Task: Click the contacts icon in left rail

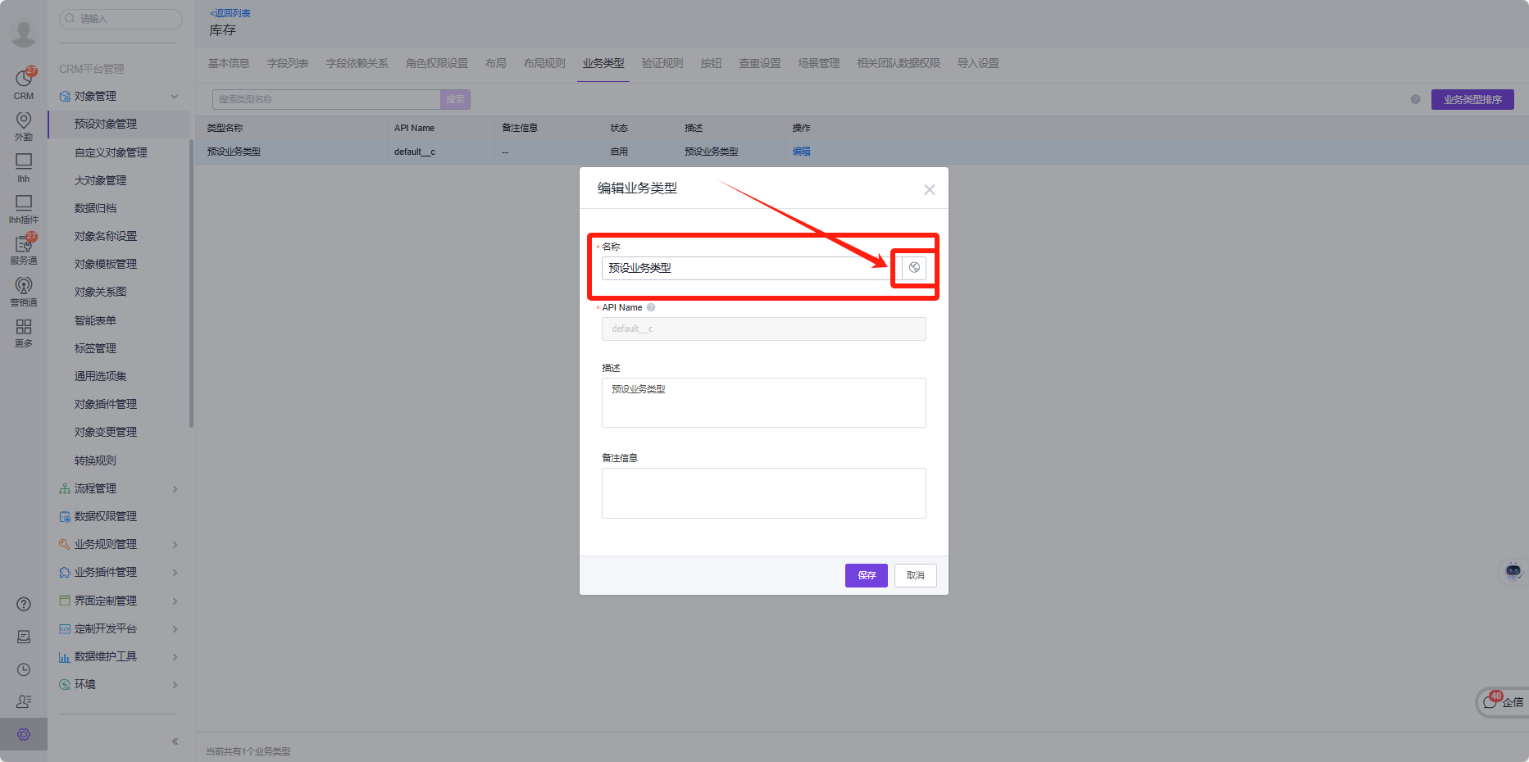Action: coord(24,701)
